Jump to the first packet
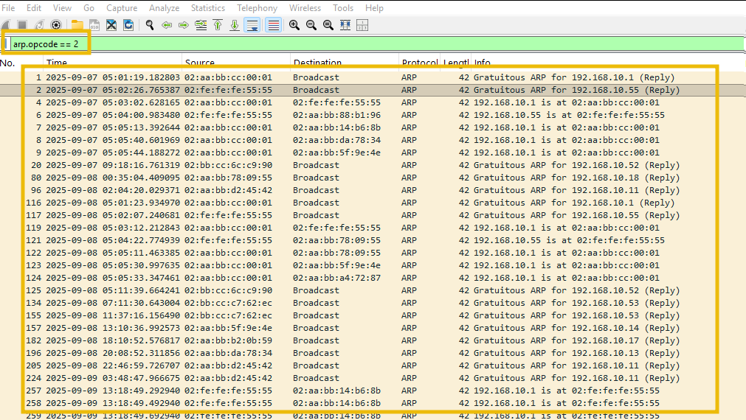 click(218, 25)
